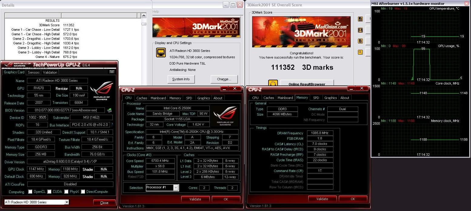471x211 pixels.
Task: Click the System Info button
Action: tap(181, 79)
